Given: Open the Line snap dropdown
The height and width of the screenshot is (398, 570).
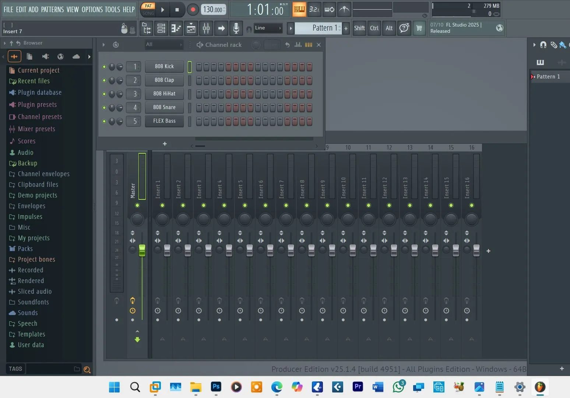Looking at the screenshot, I should click(x=268, y=28).
